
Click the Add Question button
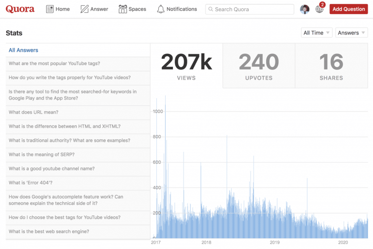(349, 9)
